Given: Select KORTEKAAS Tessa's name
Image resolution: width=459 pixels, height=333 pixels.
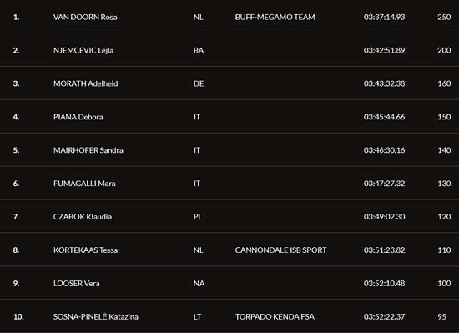Looking at the screenshot, I should [x=85, y=250].
